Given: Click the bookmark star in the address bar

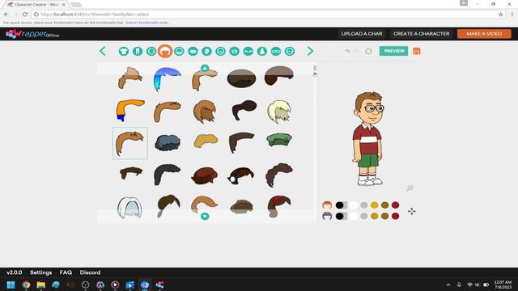Looking at the screenshot, I should tap(500, 15).
